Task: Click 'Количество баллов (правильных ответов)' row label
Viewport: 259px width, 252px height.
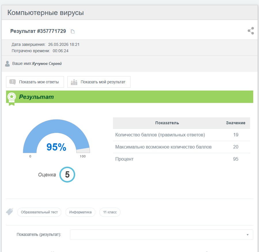Action: tap(160, 135)
